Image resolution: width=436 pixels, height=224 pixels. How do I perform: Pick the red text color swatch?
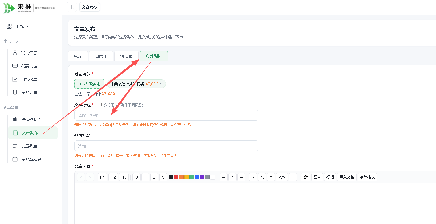pos(176,177)
